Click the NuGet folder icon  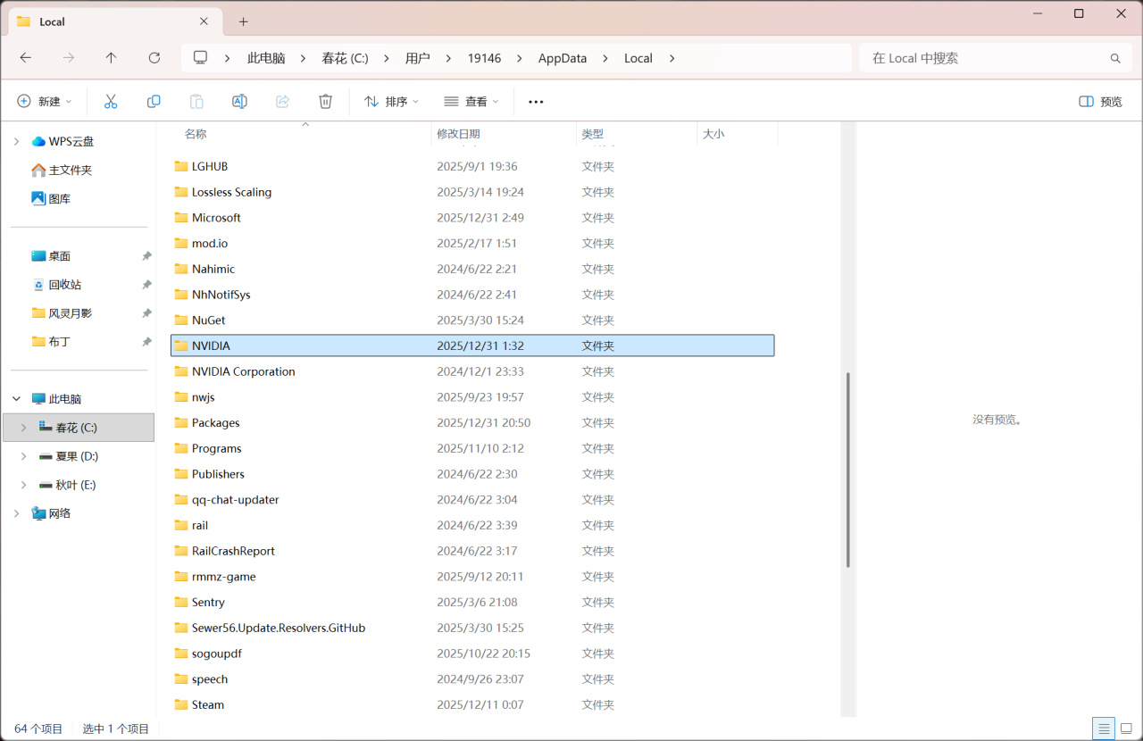(181, 321)
